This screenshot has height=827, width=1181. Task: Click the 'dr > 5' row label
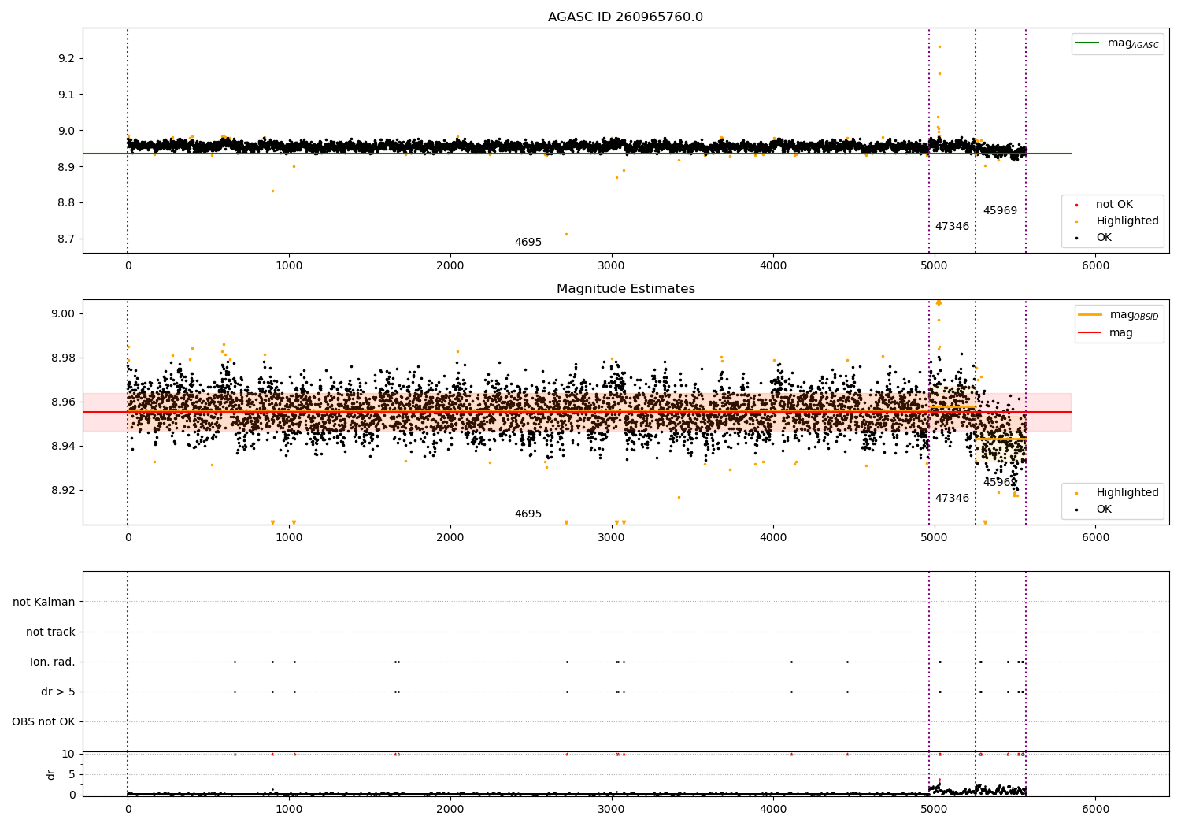pos(58,692)
